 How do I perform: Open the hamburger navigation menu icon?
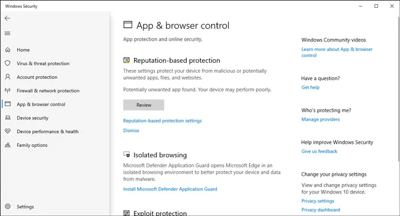[x=7, y=33]
